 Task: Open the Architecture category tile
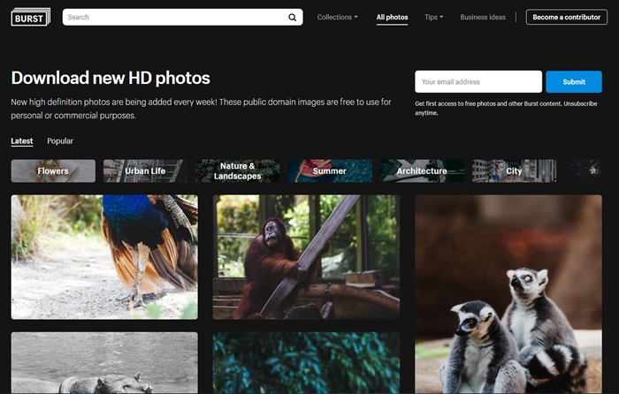422,170
